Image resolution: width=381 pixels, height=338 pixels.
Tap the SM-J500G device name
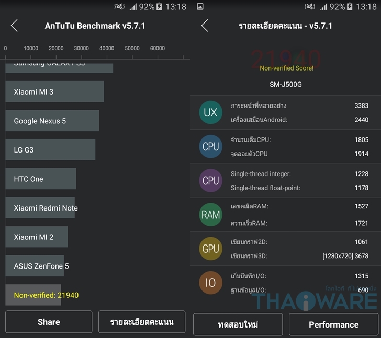pos(286,85)
